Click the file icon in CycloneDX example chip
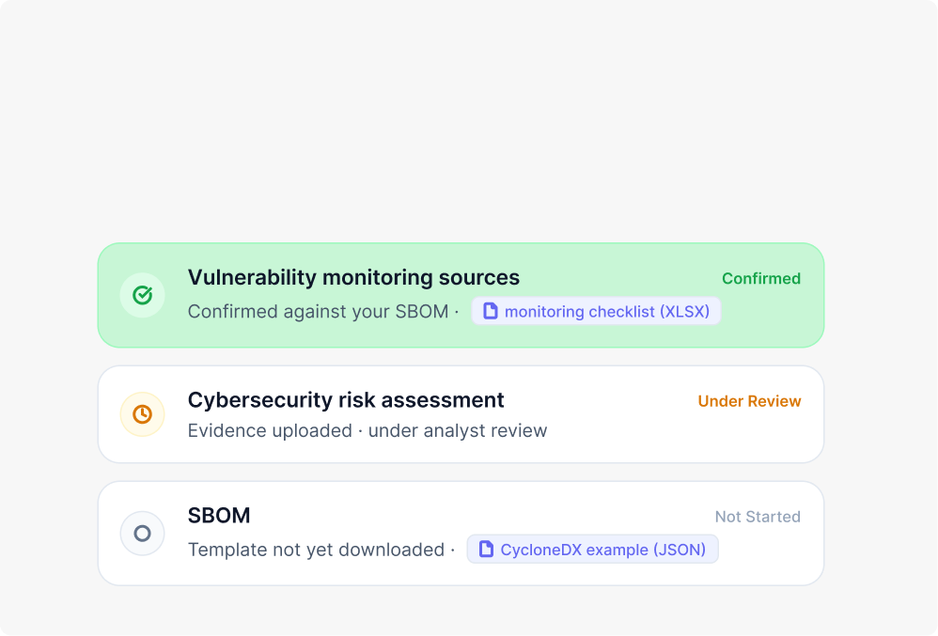This screenshot has width=938, height=636. tap(486, 549)
